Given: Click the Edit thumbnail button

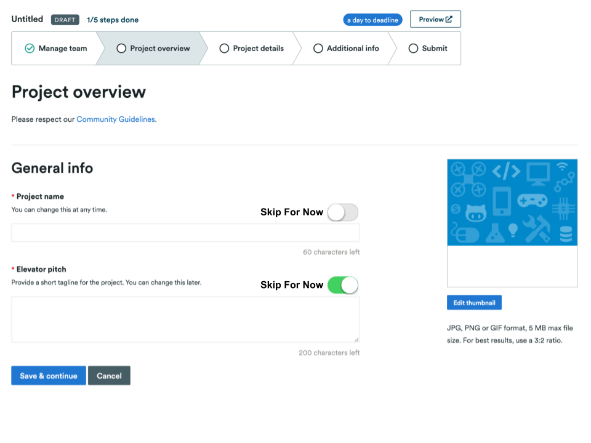Looking at the screenshot, I should pyautogui.click(x=474, y=303).
